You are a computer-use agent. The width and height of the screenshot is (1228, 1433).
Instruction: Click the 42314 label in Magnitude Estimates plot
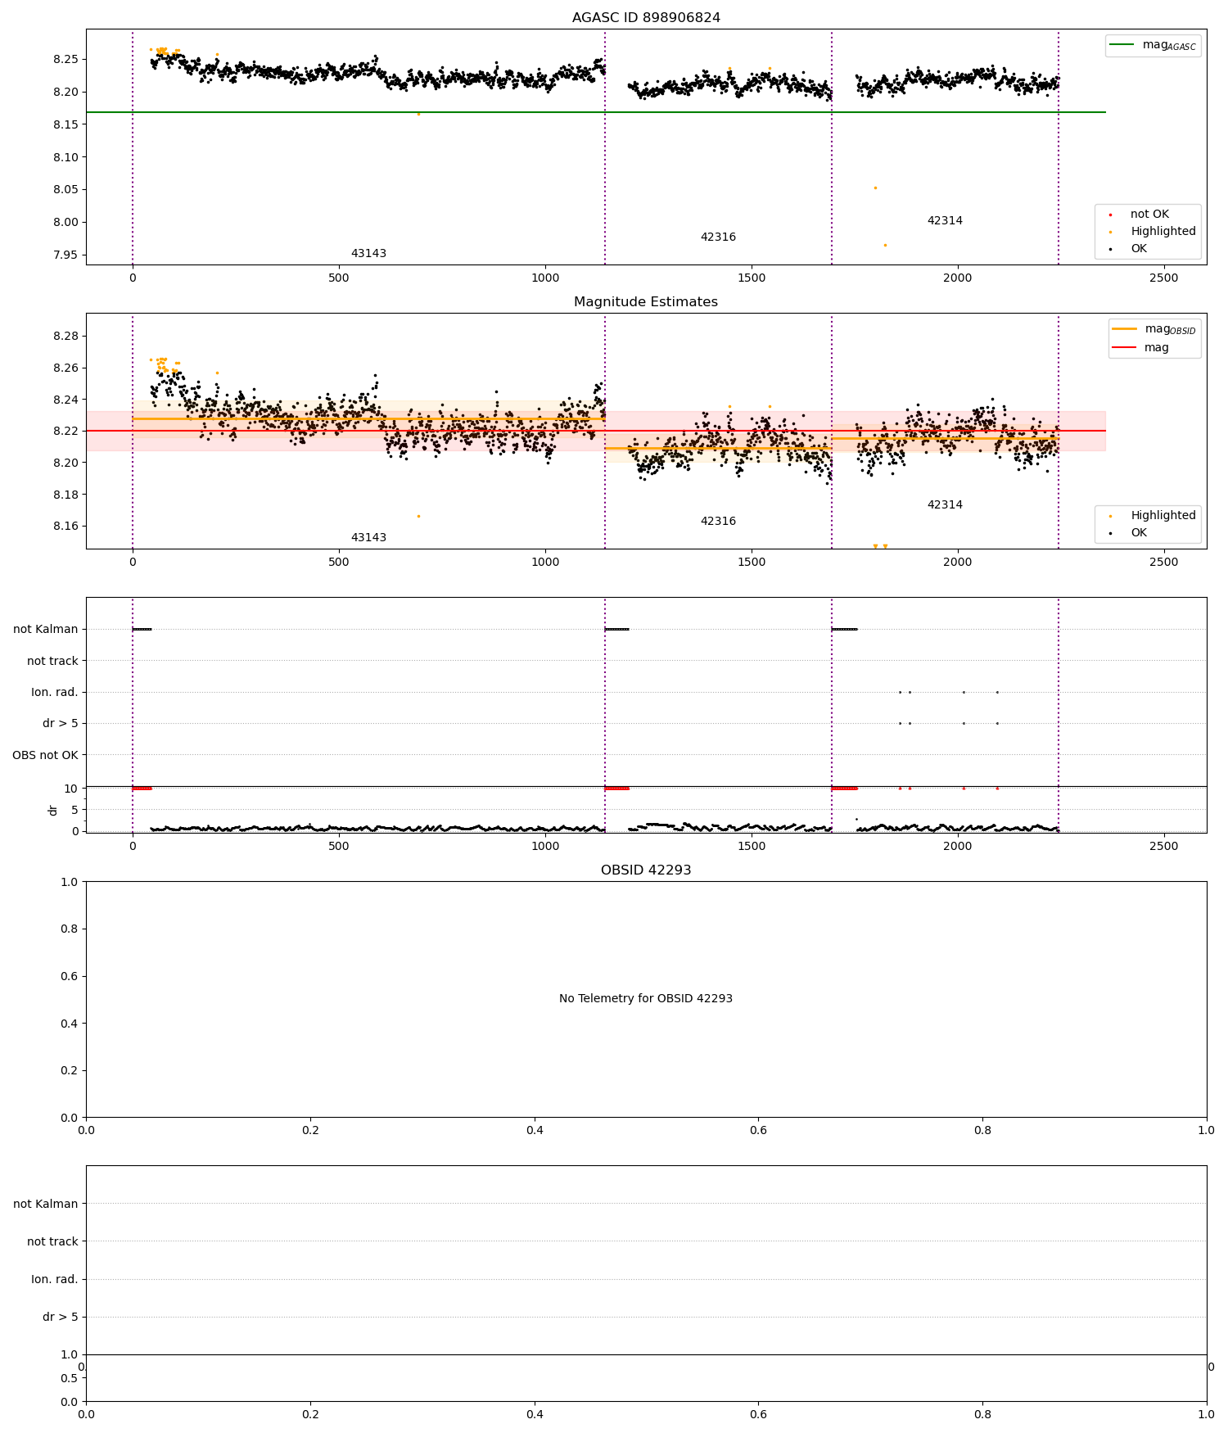(x=945, y=505)
